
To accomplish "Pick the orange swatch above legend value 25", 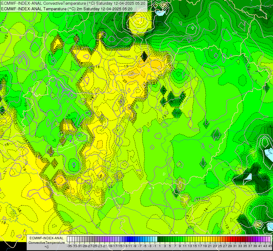I will [219, 239].
